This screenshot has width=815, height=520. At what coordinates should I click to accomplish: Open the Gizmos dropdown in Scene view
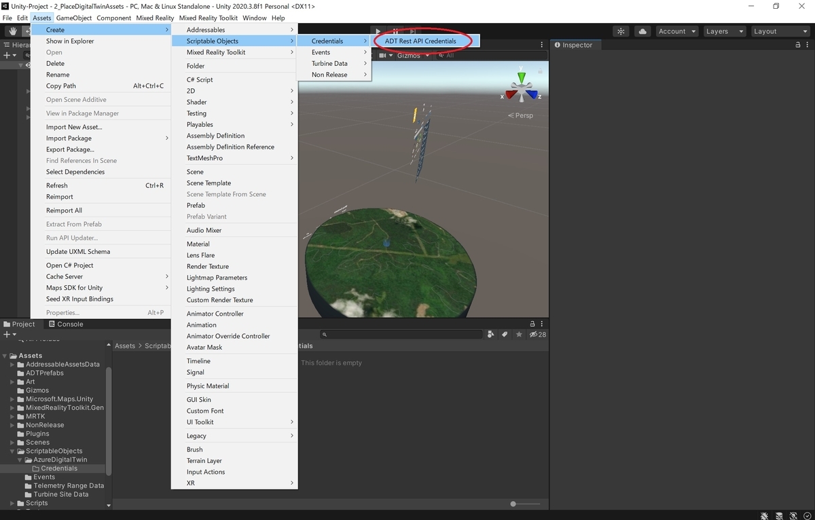click(413, 55)
